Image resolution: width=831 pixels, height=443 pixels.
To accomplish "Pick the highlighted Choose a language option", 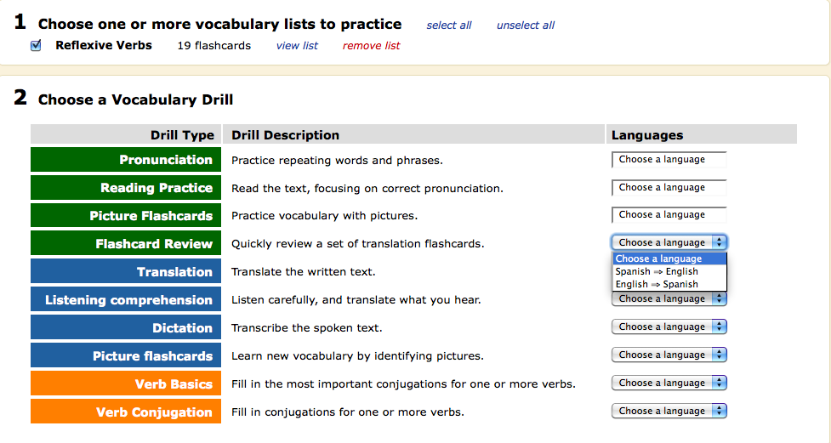I will tap(659, 258).
